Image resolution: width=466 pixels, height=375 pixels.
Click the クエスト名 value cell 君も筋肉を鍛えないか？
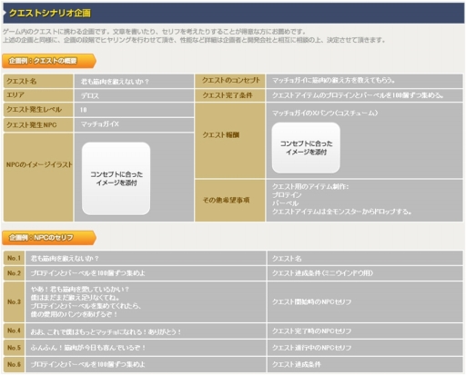click(134, 81)
